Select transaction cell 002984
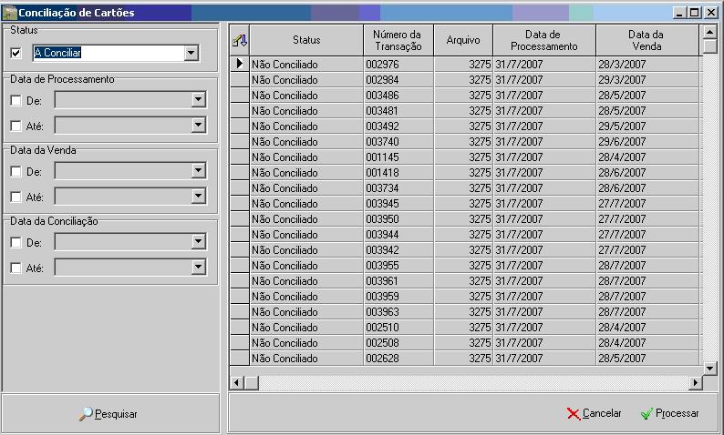The image size is (724, 435). (398, 80)
